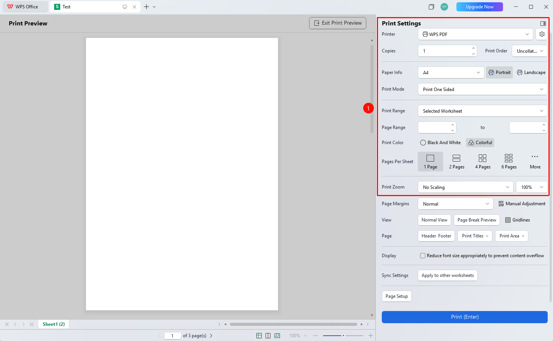The image size is (553, 341).
Task: Open the Paper Info A4 dropdown
Action: pos(451,72)
